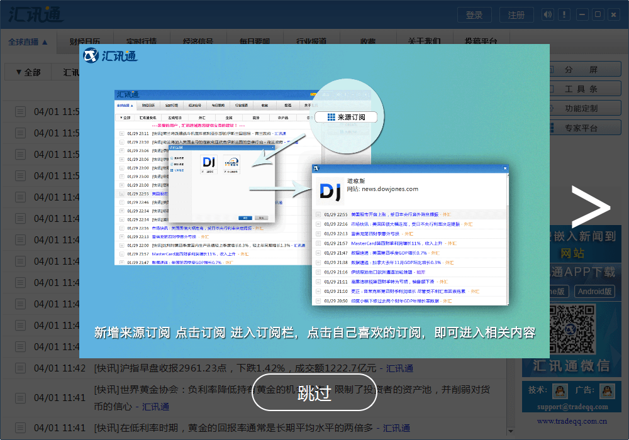Click the WeChat QR code image
This screenshot has width=629, height=440.
(572, 329)
